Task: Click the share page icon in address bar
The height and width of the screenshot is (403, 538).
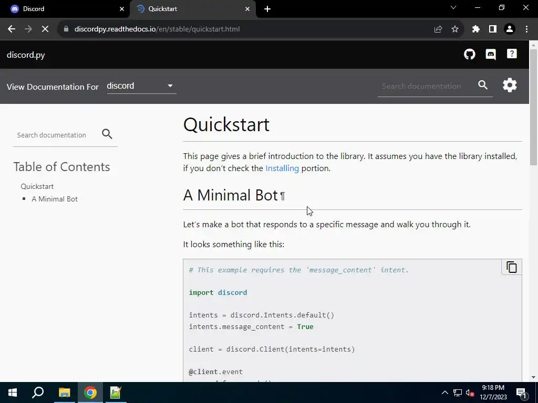Action: [438, 29]
